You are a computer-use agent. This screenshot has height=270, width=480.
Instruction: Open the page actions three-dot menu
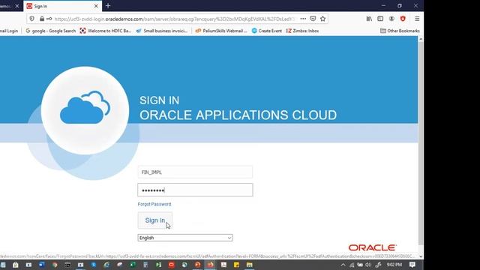tap(303, 19)
